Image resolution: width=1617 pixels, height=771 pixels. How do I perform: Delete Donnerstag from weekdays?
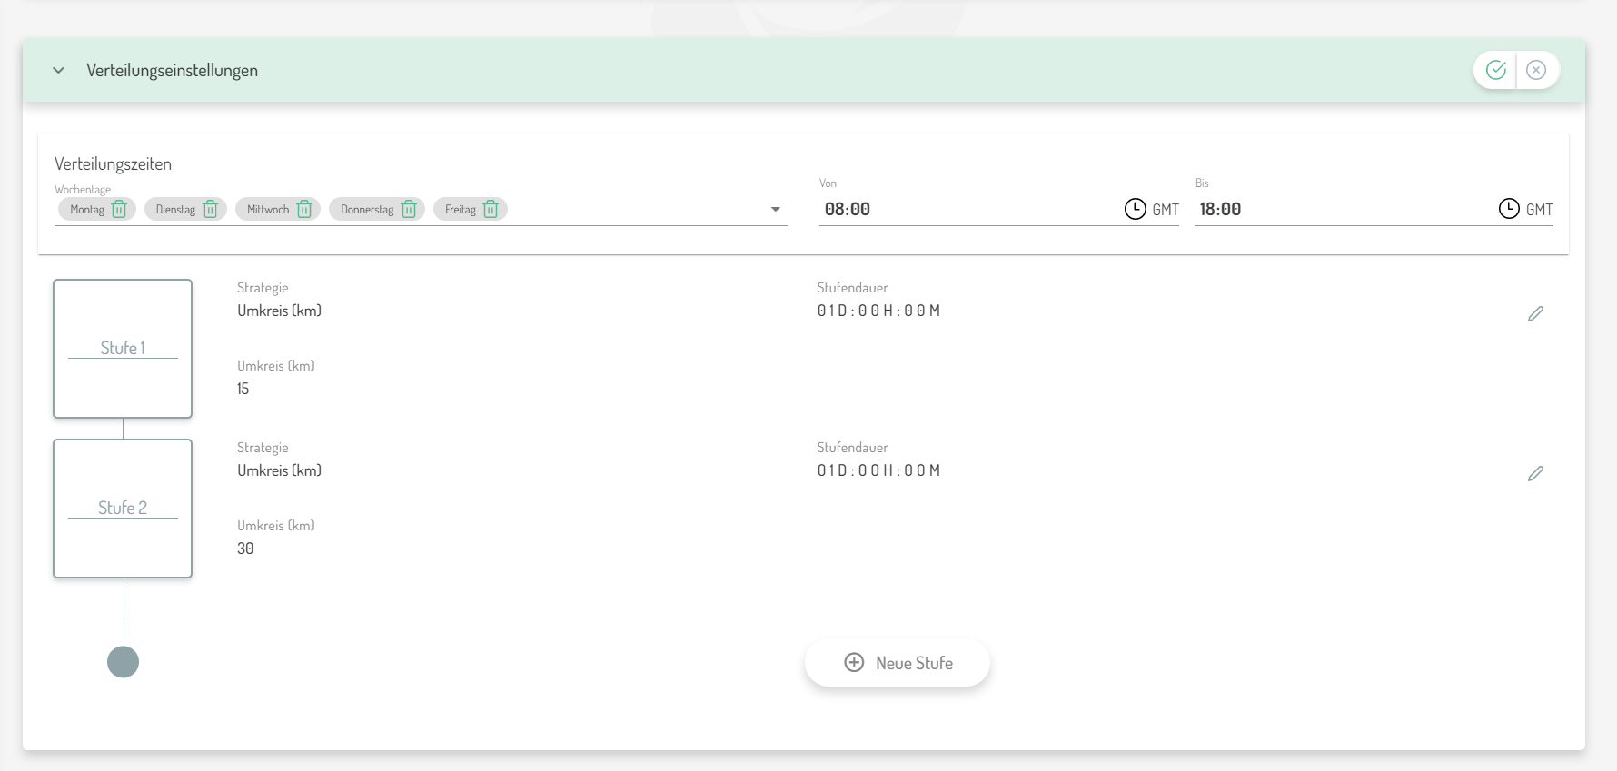pyautogui.click(x=409, y=210)
